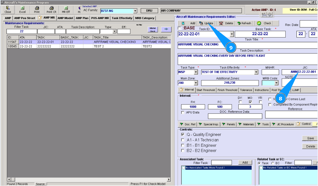Check B2 - B2 Engineer control
The height and width of the screenshot is (186, 318).
[183, 151]
